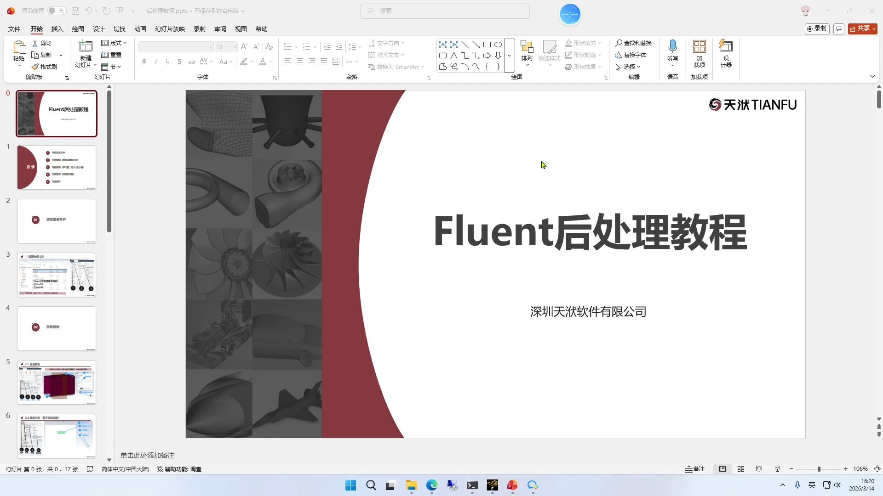Open the Insert tab

(57, 29)
